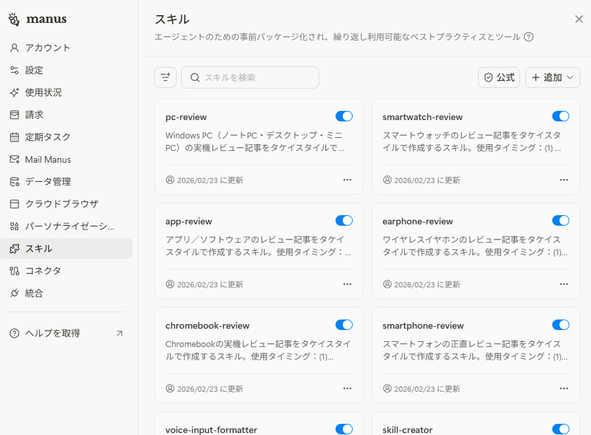This screenshot has height=435, width=591.
Task: Disable the pc-review skill toggle
Action: (x=344, y=116)
